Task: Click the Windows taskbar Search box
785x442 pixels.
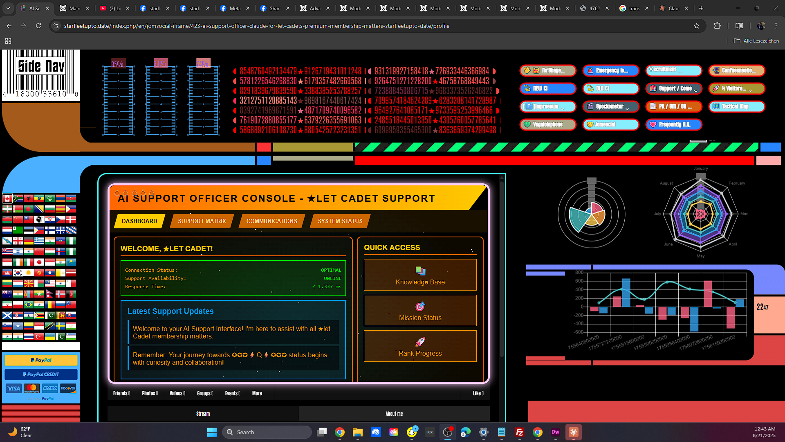Action: [x=267, y=432]
